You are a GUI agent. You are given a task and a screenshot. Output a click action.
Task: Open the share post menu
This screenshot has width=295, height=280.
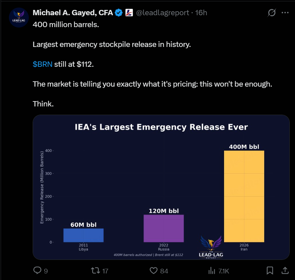coord(284,271)
